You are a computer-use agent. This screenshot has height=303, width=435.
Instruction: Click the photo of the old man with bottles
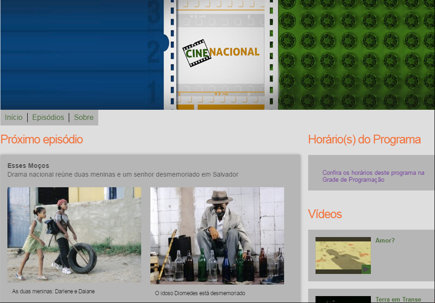click(x=217, y=236)
